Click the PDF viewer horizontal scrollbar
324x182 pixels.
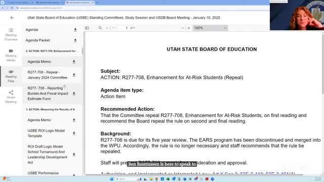click(x=194, y=175)
